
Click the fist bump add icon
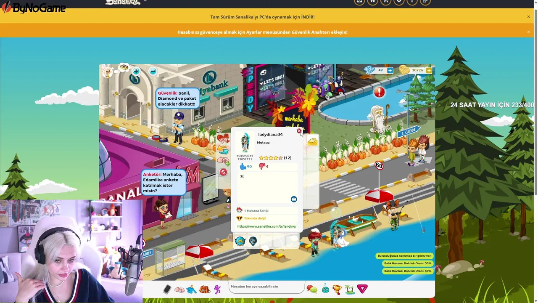point(223,160)
